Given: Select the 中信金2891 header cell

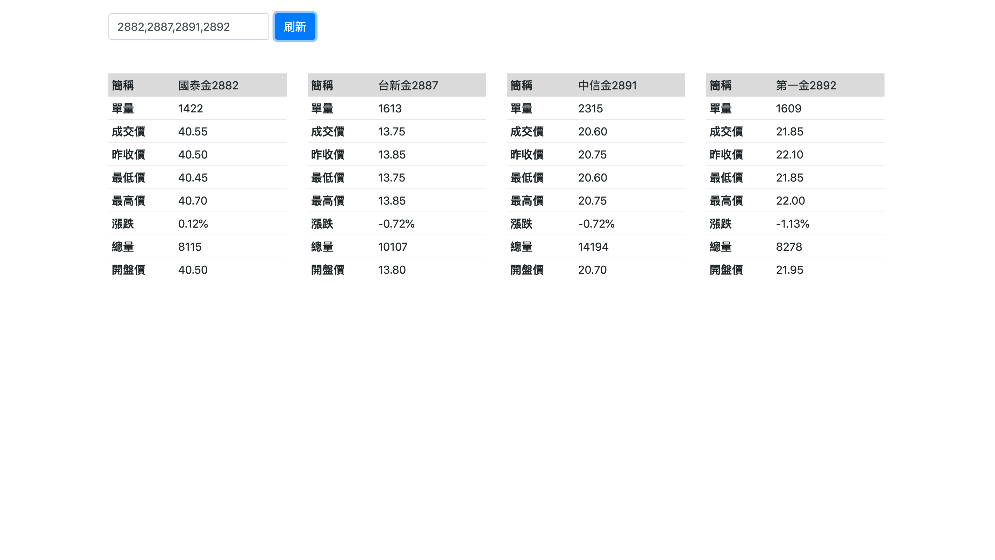Looking at the screenshot, I should point(607,85).
